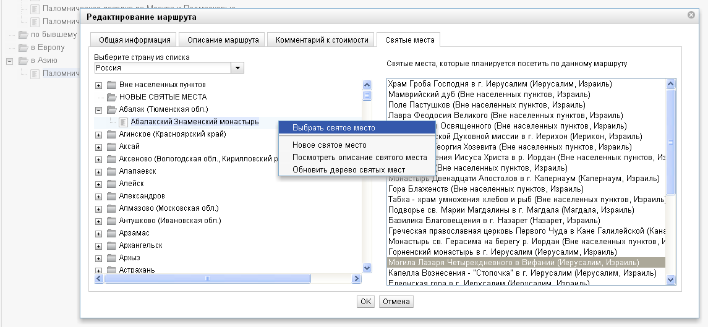708x327 pixels.
Task: Collapse the Абалак (Тюменская обл.) node
Action: [x=98, y=109]
